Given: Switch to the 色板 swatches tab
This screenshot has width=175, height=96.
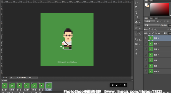Looking at the screenshot, I should tap(151, 1).
